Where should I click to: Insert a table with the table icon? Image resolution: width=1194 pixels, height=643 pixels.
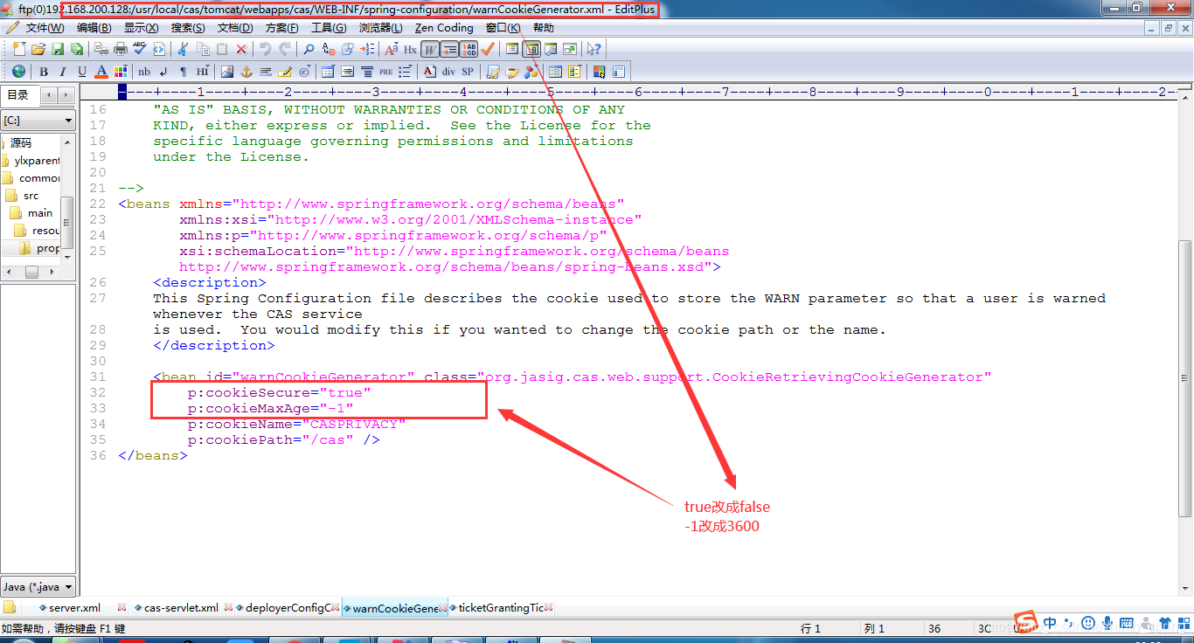point(328,72)
